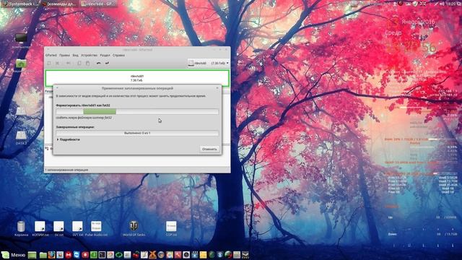Select the SVT.txt desktop file
The height and width of the screenshot is (260, 462).
[x=77, y=229]
